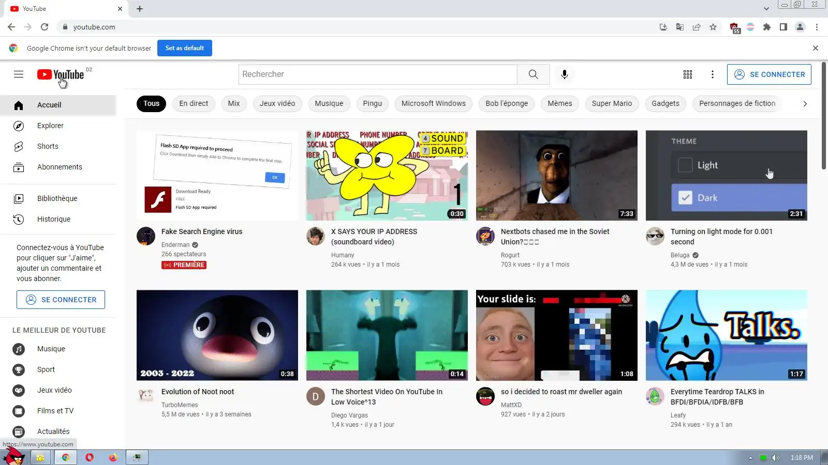The image size is (828, 465).
Task: Select the Tous filter chip
Action: pos(151,104)
